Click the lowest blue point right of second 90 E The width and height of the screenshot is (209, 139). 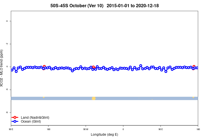pyautogui.click(x=166, y=71)
